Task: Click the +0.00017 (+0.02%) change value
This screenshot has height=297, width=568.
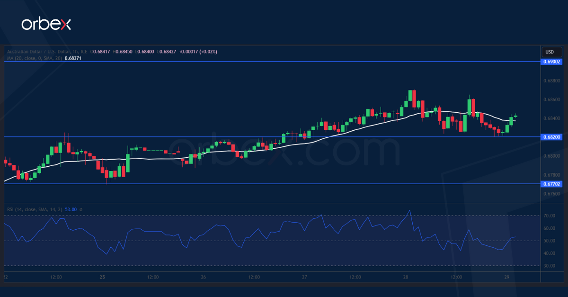Action: pyautogui.click(x=199, y=51)
